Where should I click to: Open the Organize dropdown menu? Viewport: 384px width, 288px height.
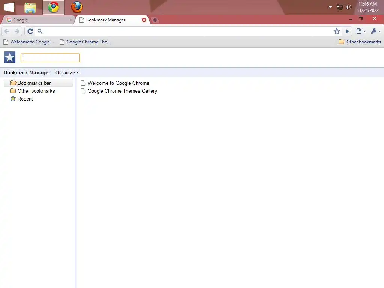[x=67, y=72]
